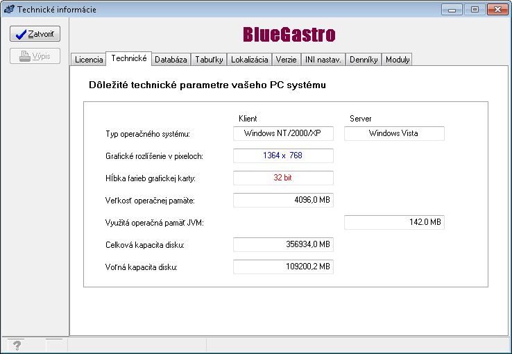Click label 'Celková kapacita disku:'
512x354 pixels.
point(145,245)
